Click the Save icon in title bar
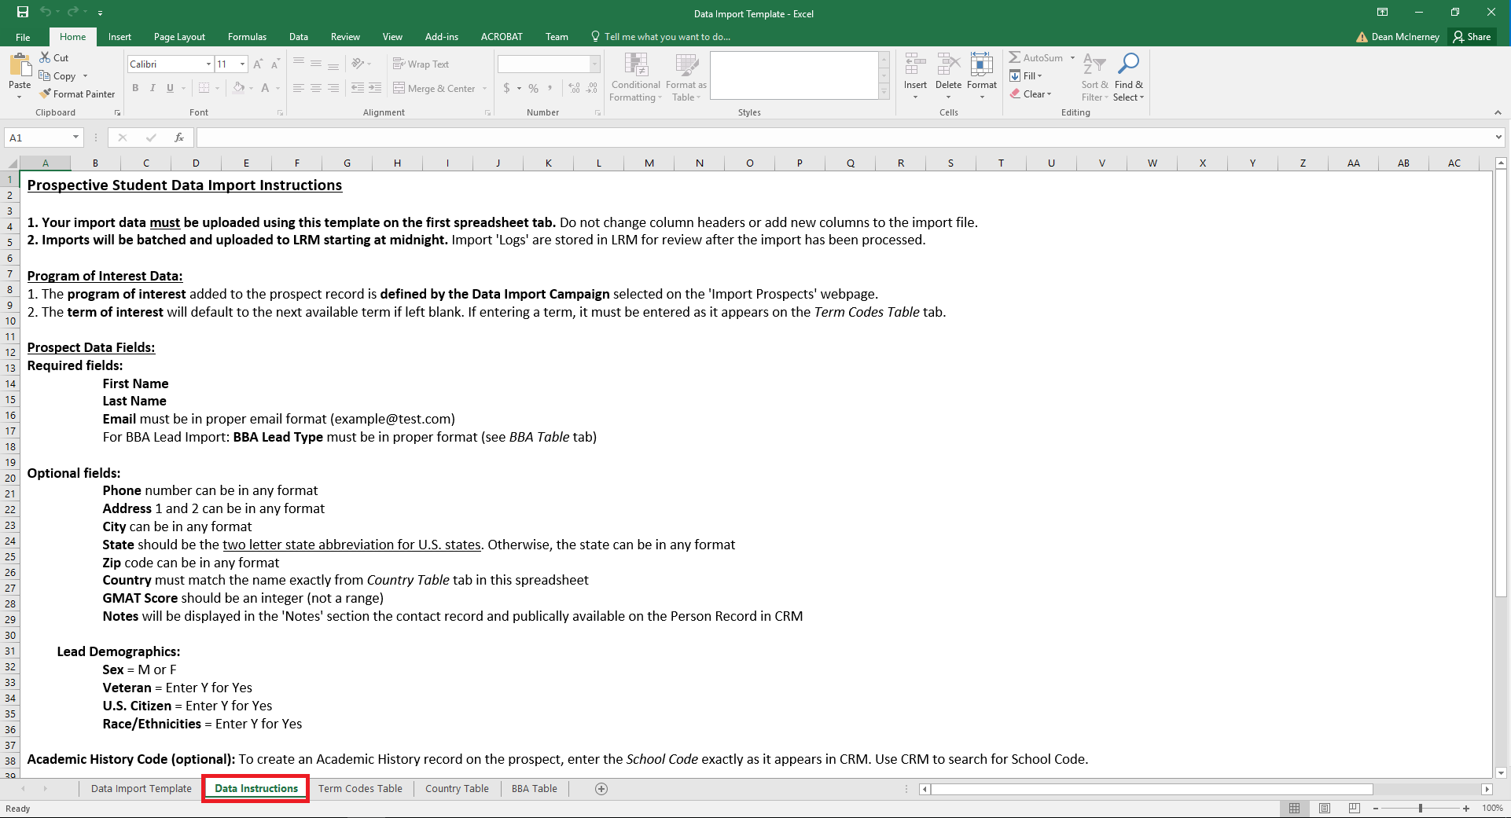 point(23,12)
